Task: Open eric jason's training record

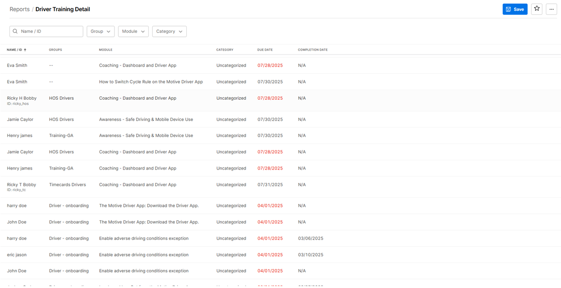Action: coord(17,255)
